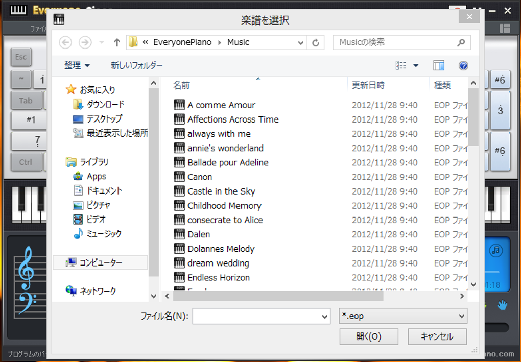The width and height of the screenshot is (521, 362).
Task: Click the search magnifier icon
Action: tap(461, 42)
